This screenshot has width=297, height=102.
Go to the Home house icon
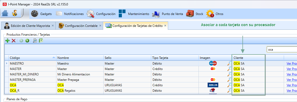[5, 13]
